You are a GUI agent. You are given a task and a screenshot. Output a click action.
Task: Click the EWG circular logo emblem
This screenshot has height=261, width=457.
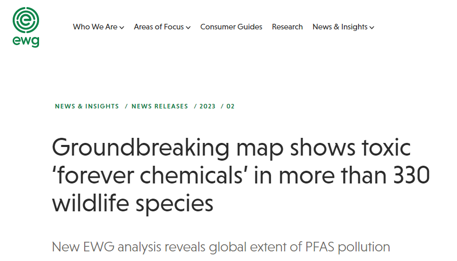coord(26,20)
